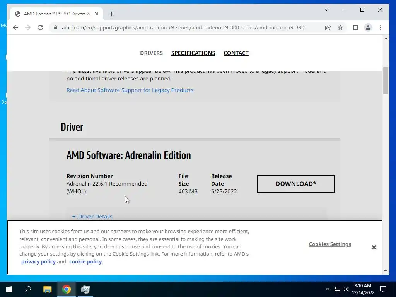396x297 pixels.
Task: Open the clock showing 8:10 AM
Action: point(363,289)
